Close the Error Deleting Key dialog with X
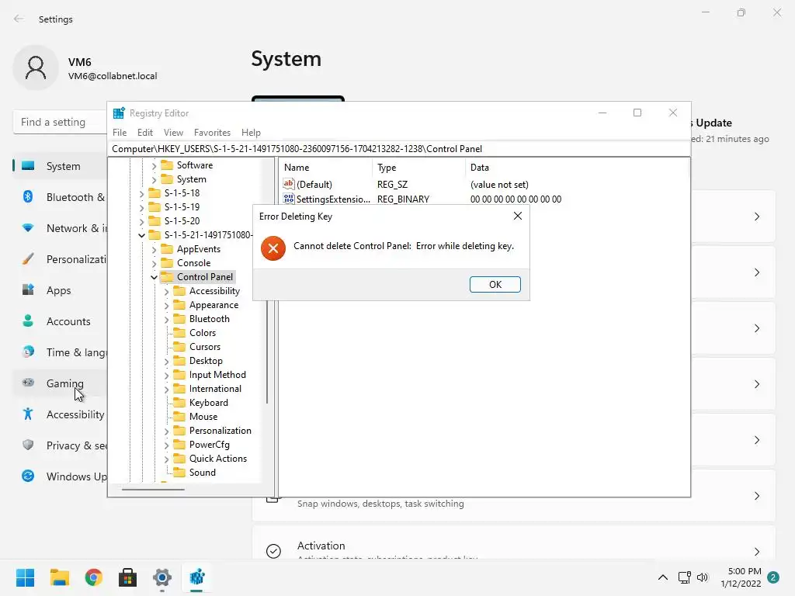This screenshot has height=596, width=795. pyautogui.click(x=518, y=216)
